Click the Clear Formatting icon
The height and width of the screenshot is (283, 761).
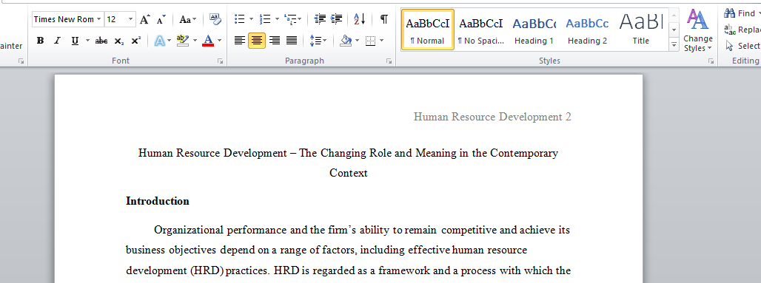click(x=215, y=19)
